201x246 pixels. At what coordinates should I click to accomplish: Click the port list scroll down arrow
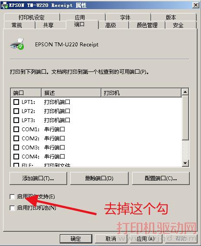(185, 163)
